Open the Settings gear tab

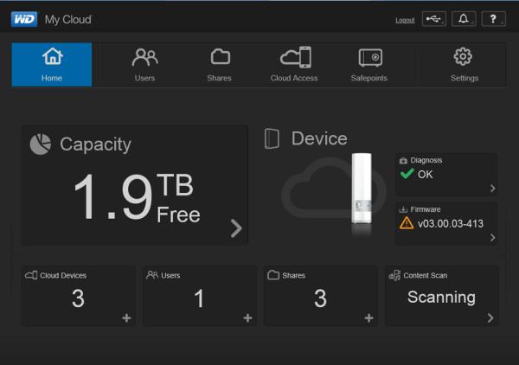tap(464, 64)
